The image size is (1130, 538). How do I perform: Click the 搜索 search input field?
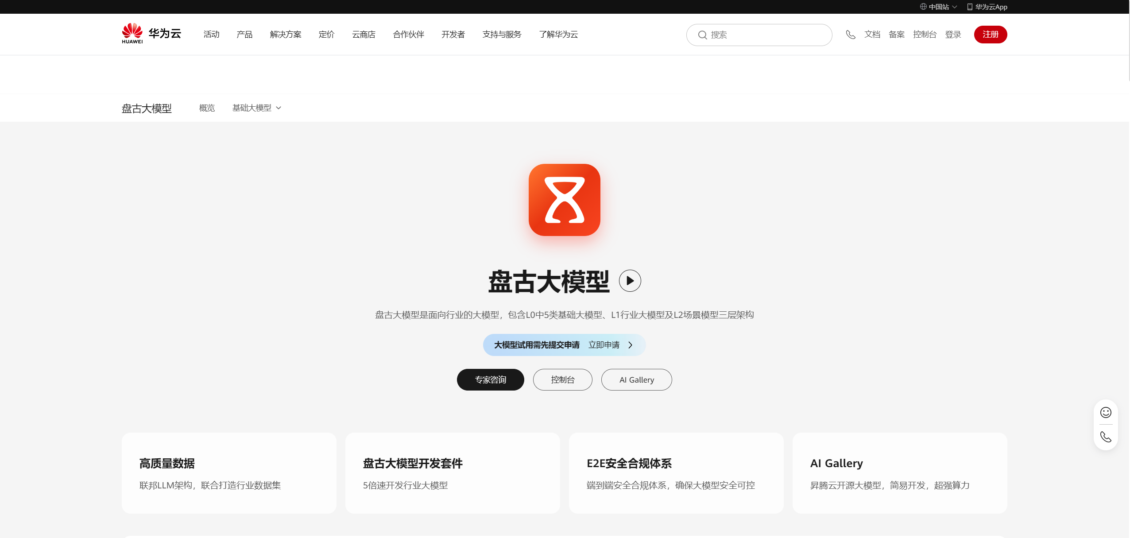pyautogui.click(x=759, y=35)
